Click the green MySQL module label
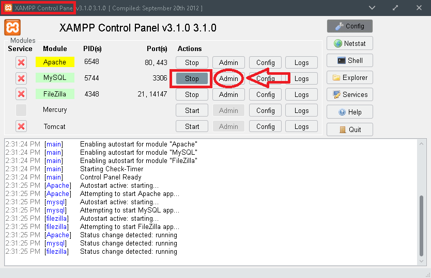Viewport: 431px width, 278px height. click(x=55, y=78)
